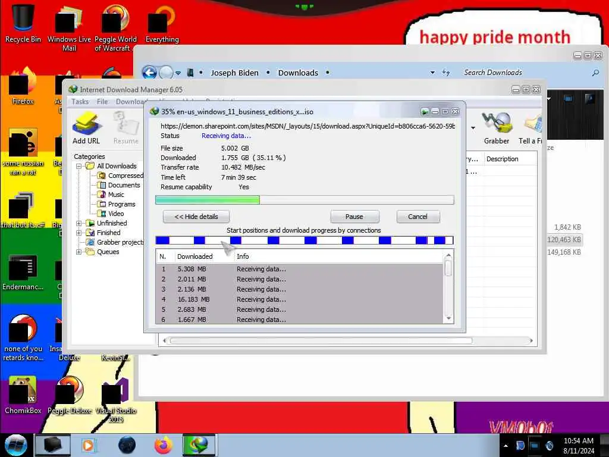
Task: Open the ChomikBox desktop icon
Action: point(23,395)
